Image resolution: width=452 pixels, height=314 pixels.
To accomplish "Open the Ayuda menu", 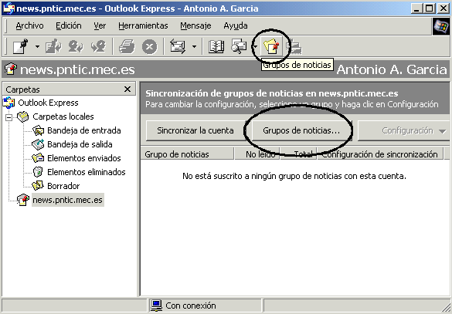I will 236,25.
